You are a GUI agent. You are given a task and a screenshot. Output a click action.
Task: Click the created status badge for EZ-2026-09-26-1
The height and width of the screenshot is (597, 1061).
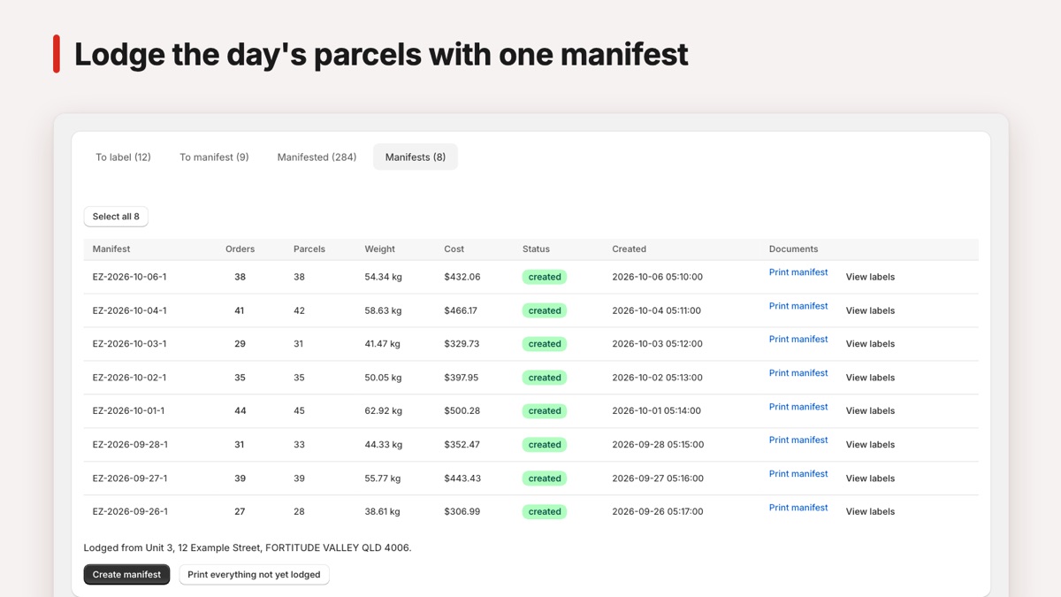tap(545, 512)
